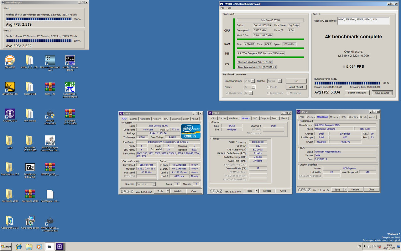Click Validate in the CPU-Z CPU window
The height and width of the screenshot is (251, 401).
click(x=178, y=191)
